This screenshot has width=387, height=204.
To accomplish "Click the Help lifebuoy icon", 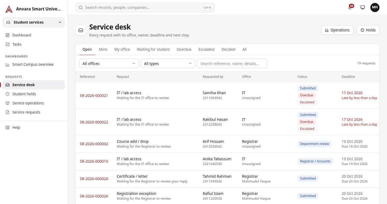I will coord(8,127).
